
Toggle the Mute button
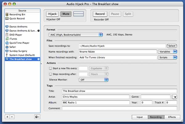pyautogui.click(x=66, y=14)
